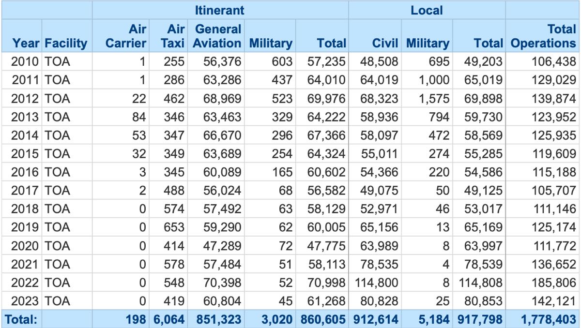The height and width of the screenshot is (328, 581).
Task: Click local total value 65,169
Action: (483, 226)
